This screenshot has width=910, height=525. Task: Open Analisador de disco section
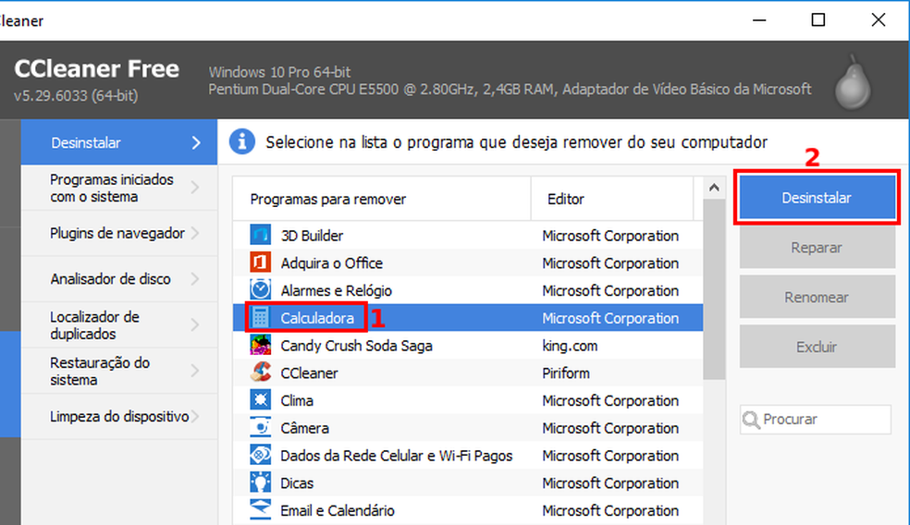coord(119,279)
